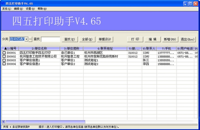The image size is (200, 130).
Task: Open the 帮助(H) menu
Action: tap(42, 9)
